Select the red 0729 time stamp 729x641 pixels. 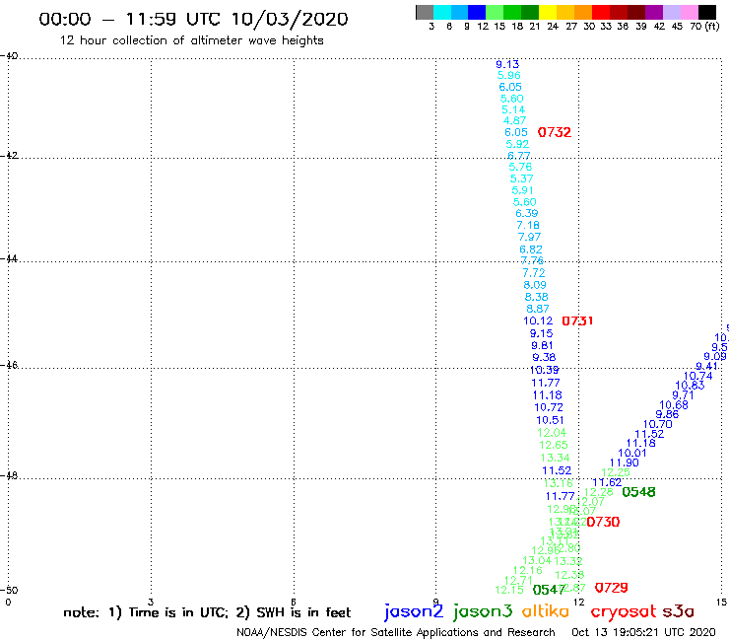pyautogui.click(x=612, y=588)
